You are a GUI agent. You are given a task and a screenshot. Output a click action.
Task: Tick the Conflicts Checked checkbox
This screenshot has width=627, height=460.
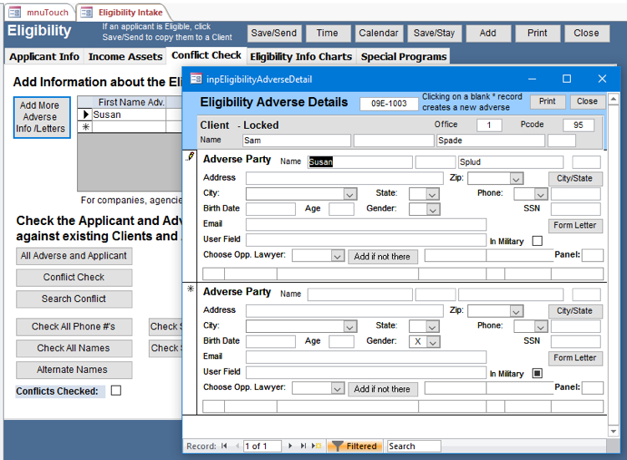click(116, 391)
